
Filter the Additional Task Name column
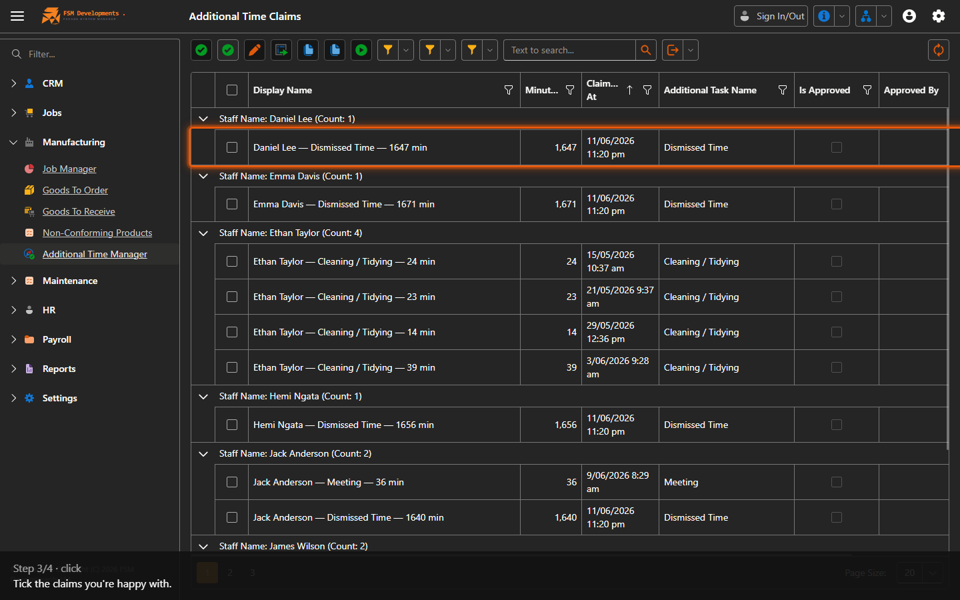tap(783, 90)
